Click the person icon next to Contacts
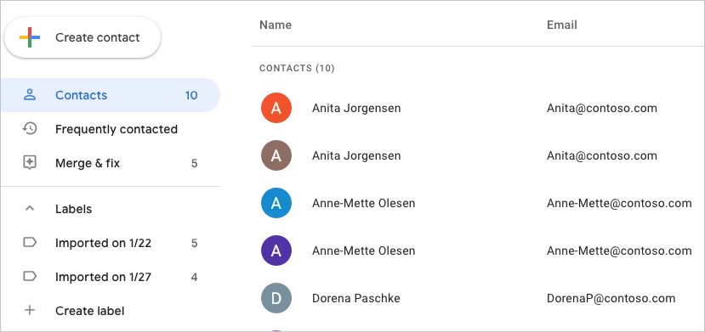 (30, 94)
